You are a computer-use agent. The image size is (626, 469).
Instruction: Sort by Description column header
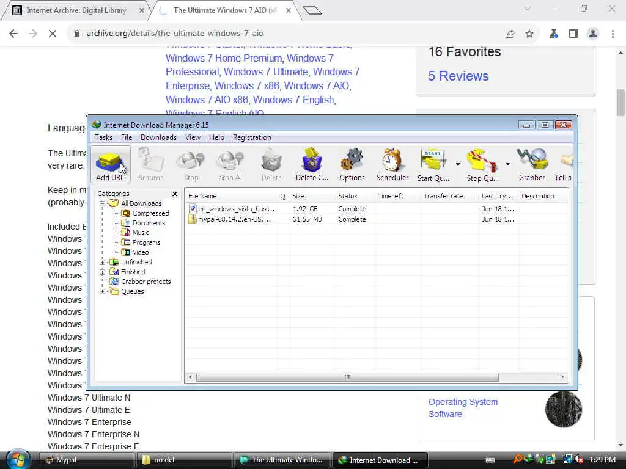pos(543,196)
